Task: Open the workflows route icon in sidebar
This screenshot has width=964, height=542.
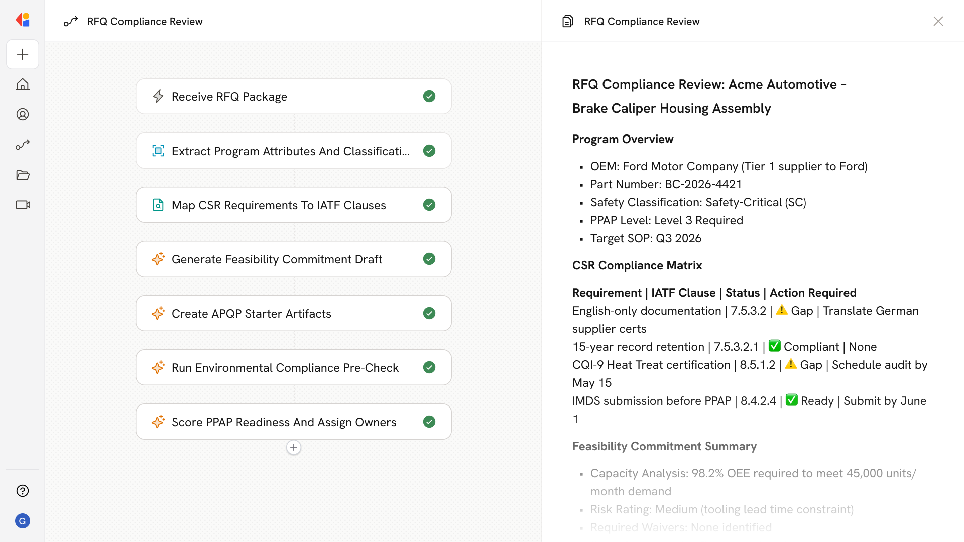Action: (23, 145)
